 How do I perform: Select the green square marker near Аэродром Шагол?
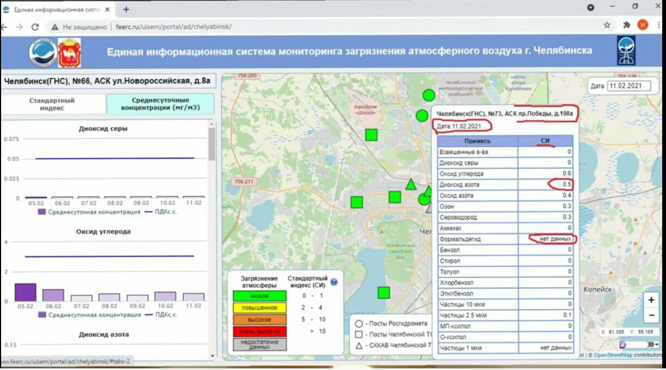click(371, 135)
